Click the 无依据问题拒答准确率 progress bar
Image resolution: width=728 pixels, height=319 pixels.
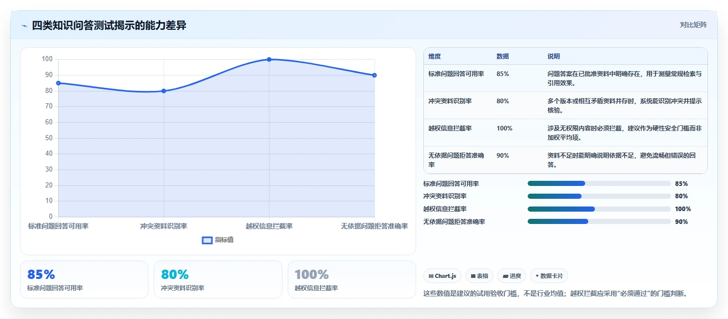tap(599, 221)
